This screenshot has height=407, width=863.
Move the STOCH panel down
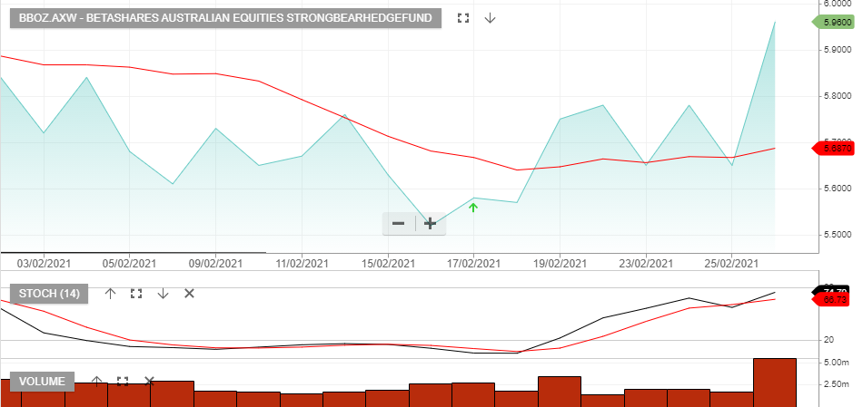pos(163,294)
